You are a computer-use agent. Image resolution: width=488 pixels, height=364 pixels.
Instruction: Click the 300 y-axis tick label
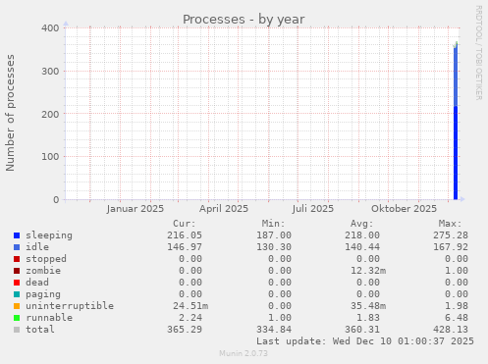pyautogui.click(x=50, y=71)
